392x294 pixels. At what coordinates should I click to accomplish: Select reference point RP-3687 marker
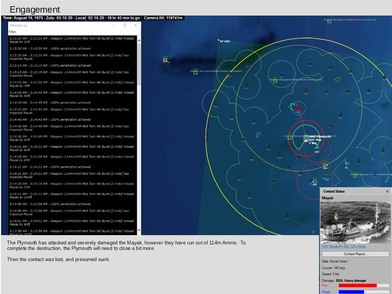219,40
